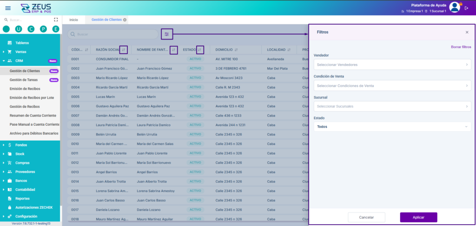Click the Aplicar button

point(418,217)
